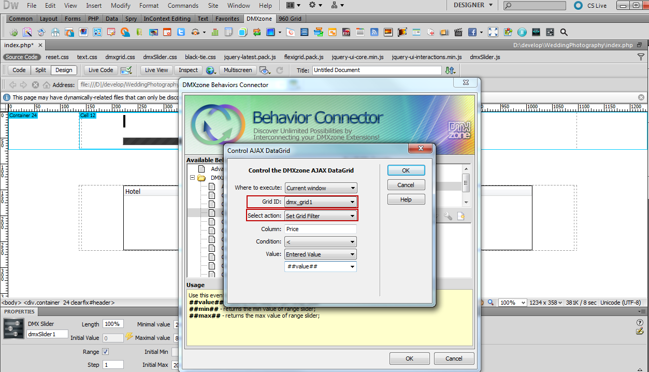Image resolution: width=649 pixels, height=372 pixels.
Task: Click Help in Control AJAX DataGrid dialog
Action: (406, 199)
